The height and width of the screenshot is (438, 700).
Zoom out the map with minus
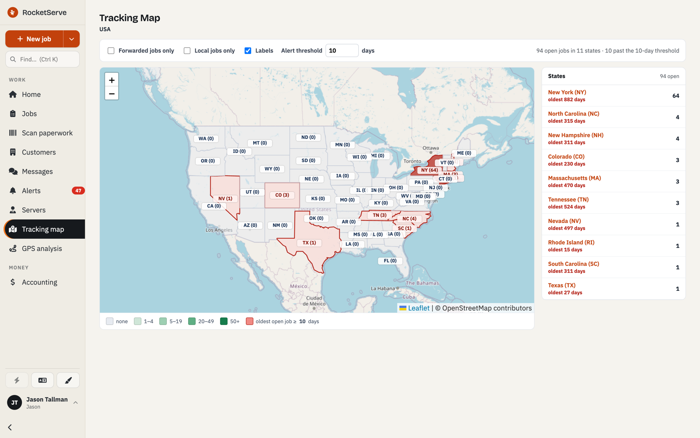coord(112,94)
